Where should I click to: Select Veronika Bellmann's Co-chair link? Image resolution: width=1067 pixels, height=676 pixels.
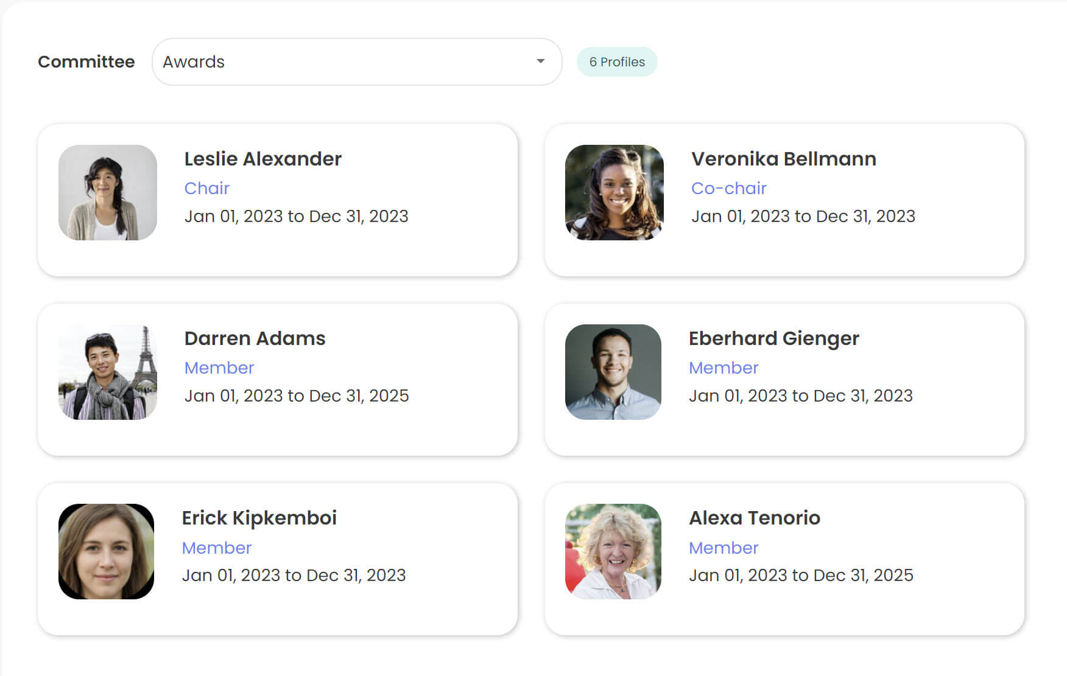coord(729,188)
